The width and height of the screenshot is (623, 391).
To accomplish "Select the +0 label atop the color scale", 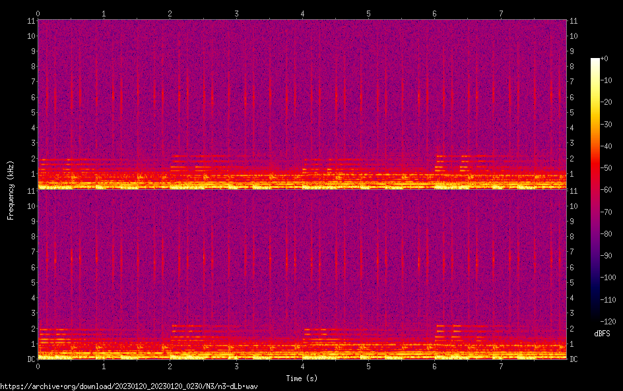I will coord(605,59).
